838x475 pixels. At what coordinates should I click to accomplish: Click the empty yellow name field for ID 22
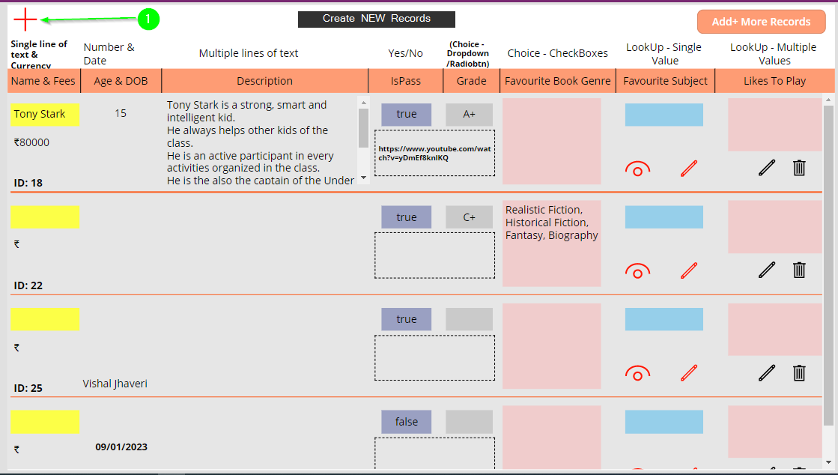pyautogui.click(x=45, y=217)
